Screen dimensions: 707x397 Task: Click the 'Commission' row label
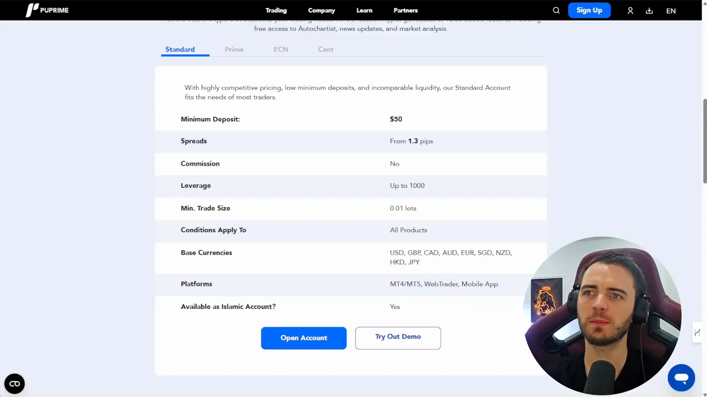tap(200, 164)
